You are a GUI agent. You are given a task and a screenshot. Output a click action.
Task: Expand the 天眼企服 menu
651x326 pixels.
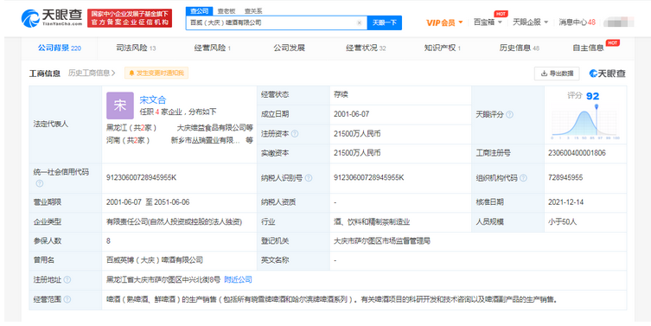(x=530, y=22)
